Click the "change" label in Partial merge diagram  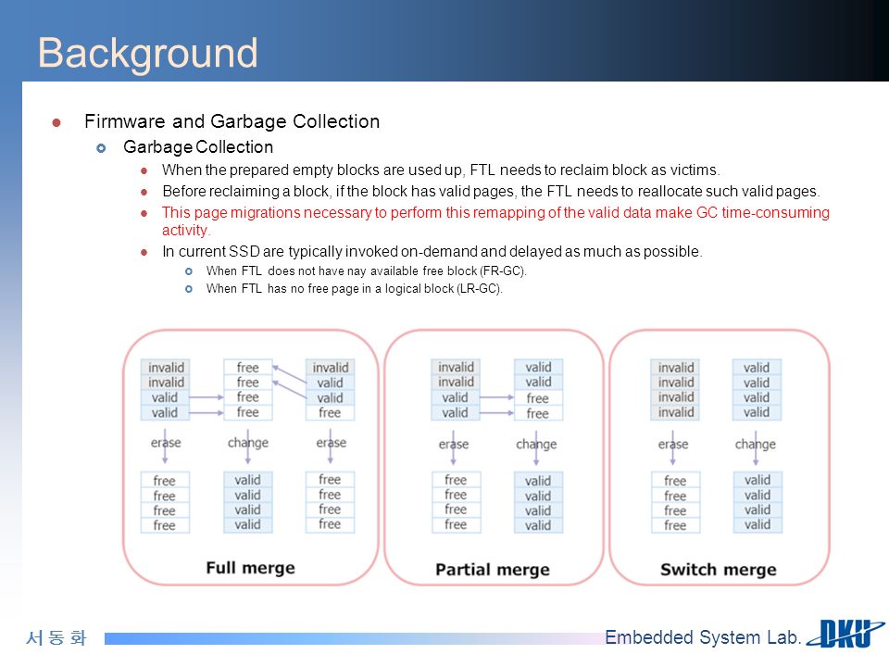click(x=536, y=444)
